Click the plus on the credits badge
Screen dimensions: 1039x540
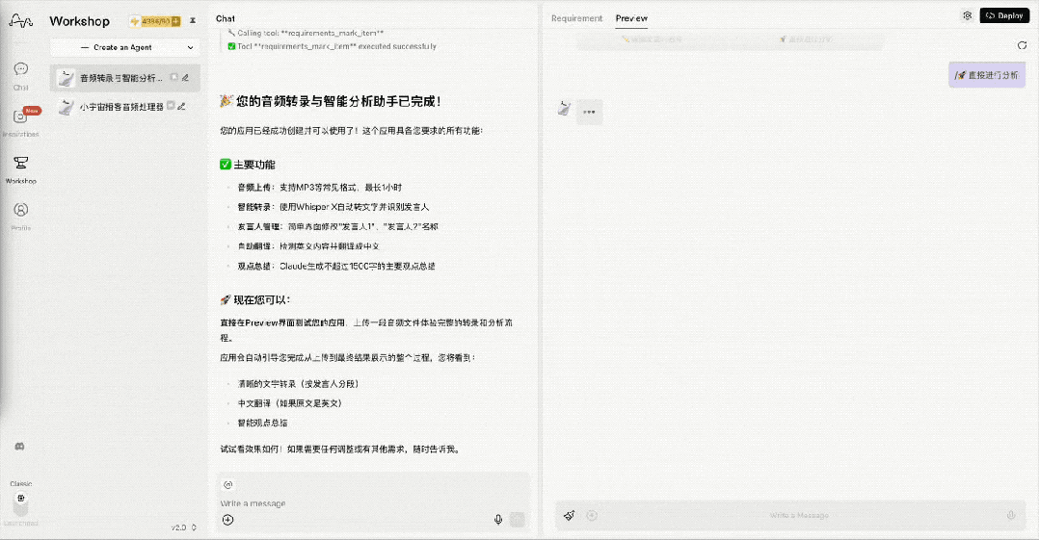click(x=175, y=21)
